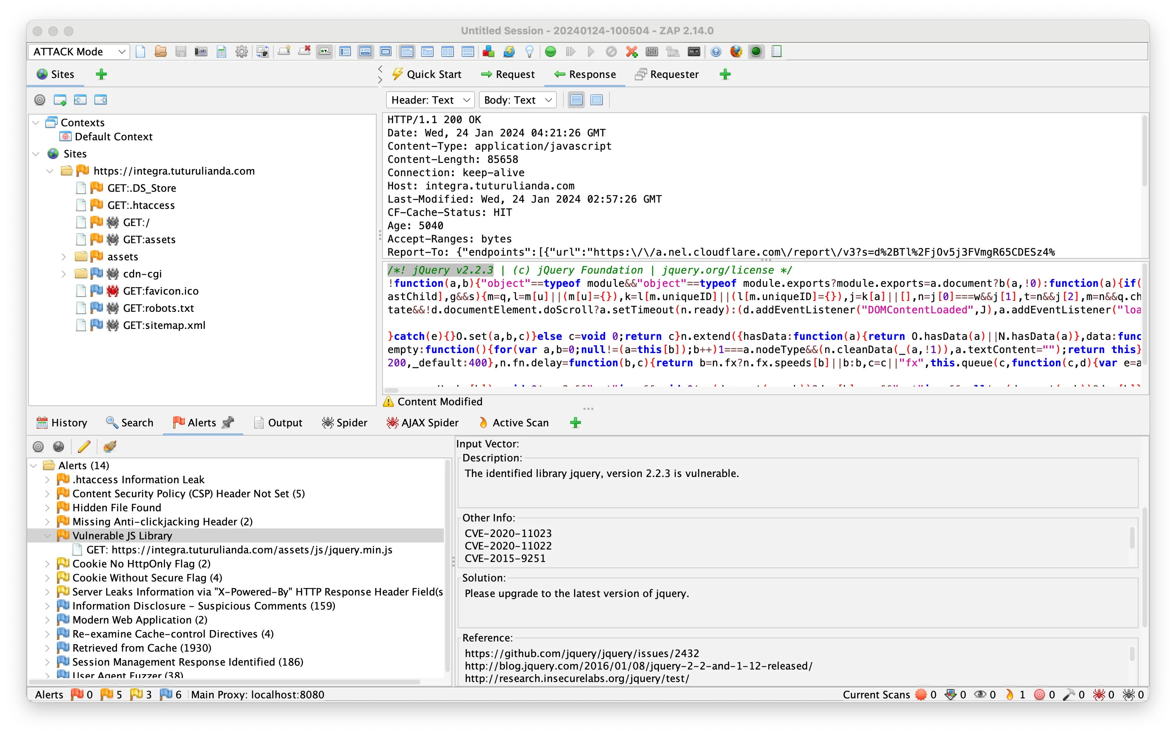Collapse the Vulnerable JS Library alert
This screenshot has height=735, width=1176.
(47, 536)
